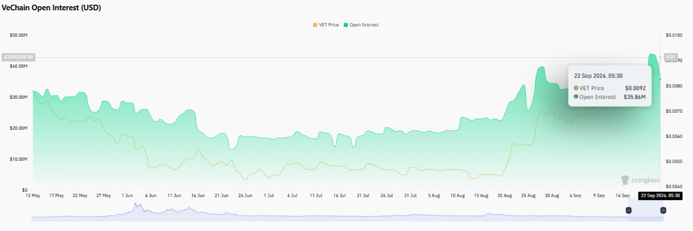Click the 30 Aug date on the x-axis
Screen dimensions: 693x231
[x=552, y=196]
